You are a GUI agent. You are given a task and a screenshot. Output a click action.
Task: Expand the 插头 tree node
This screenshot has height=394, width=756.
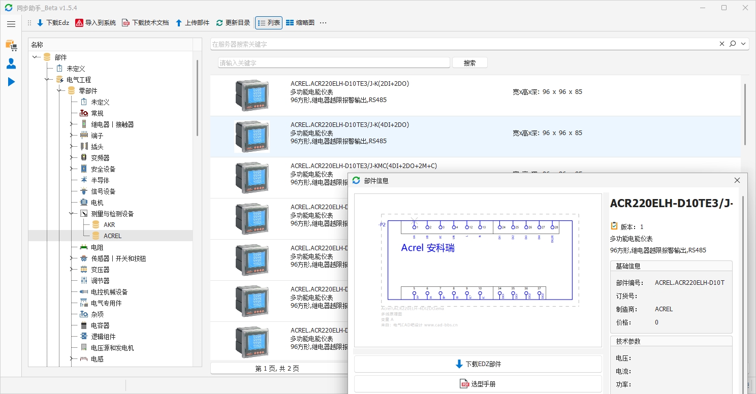(72, 147)
